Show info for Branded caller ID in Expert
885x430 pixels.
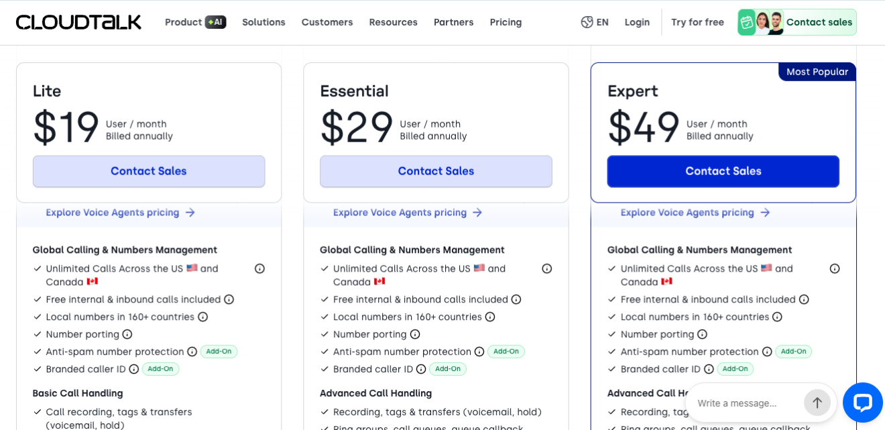click(709, 369)
